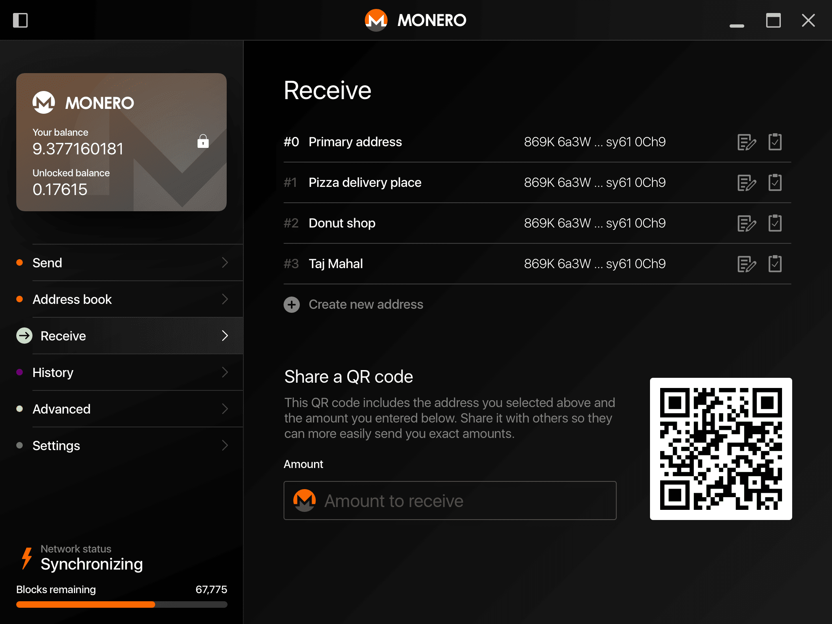
Task: Click the copy icon next to Donut shop
Action: (x=775, y=223)
